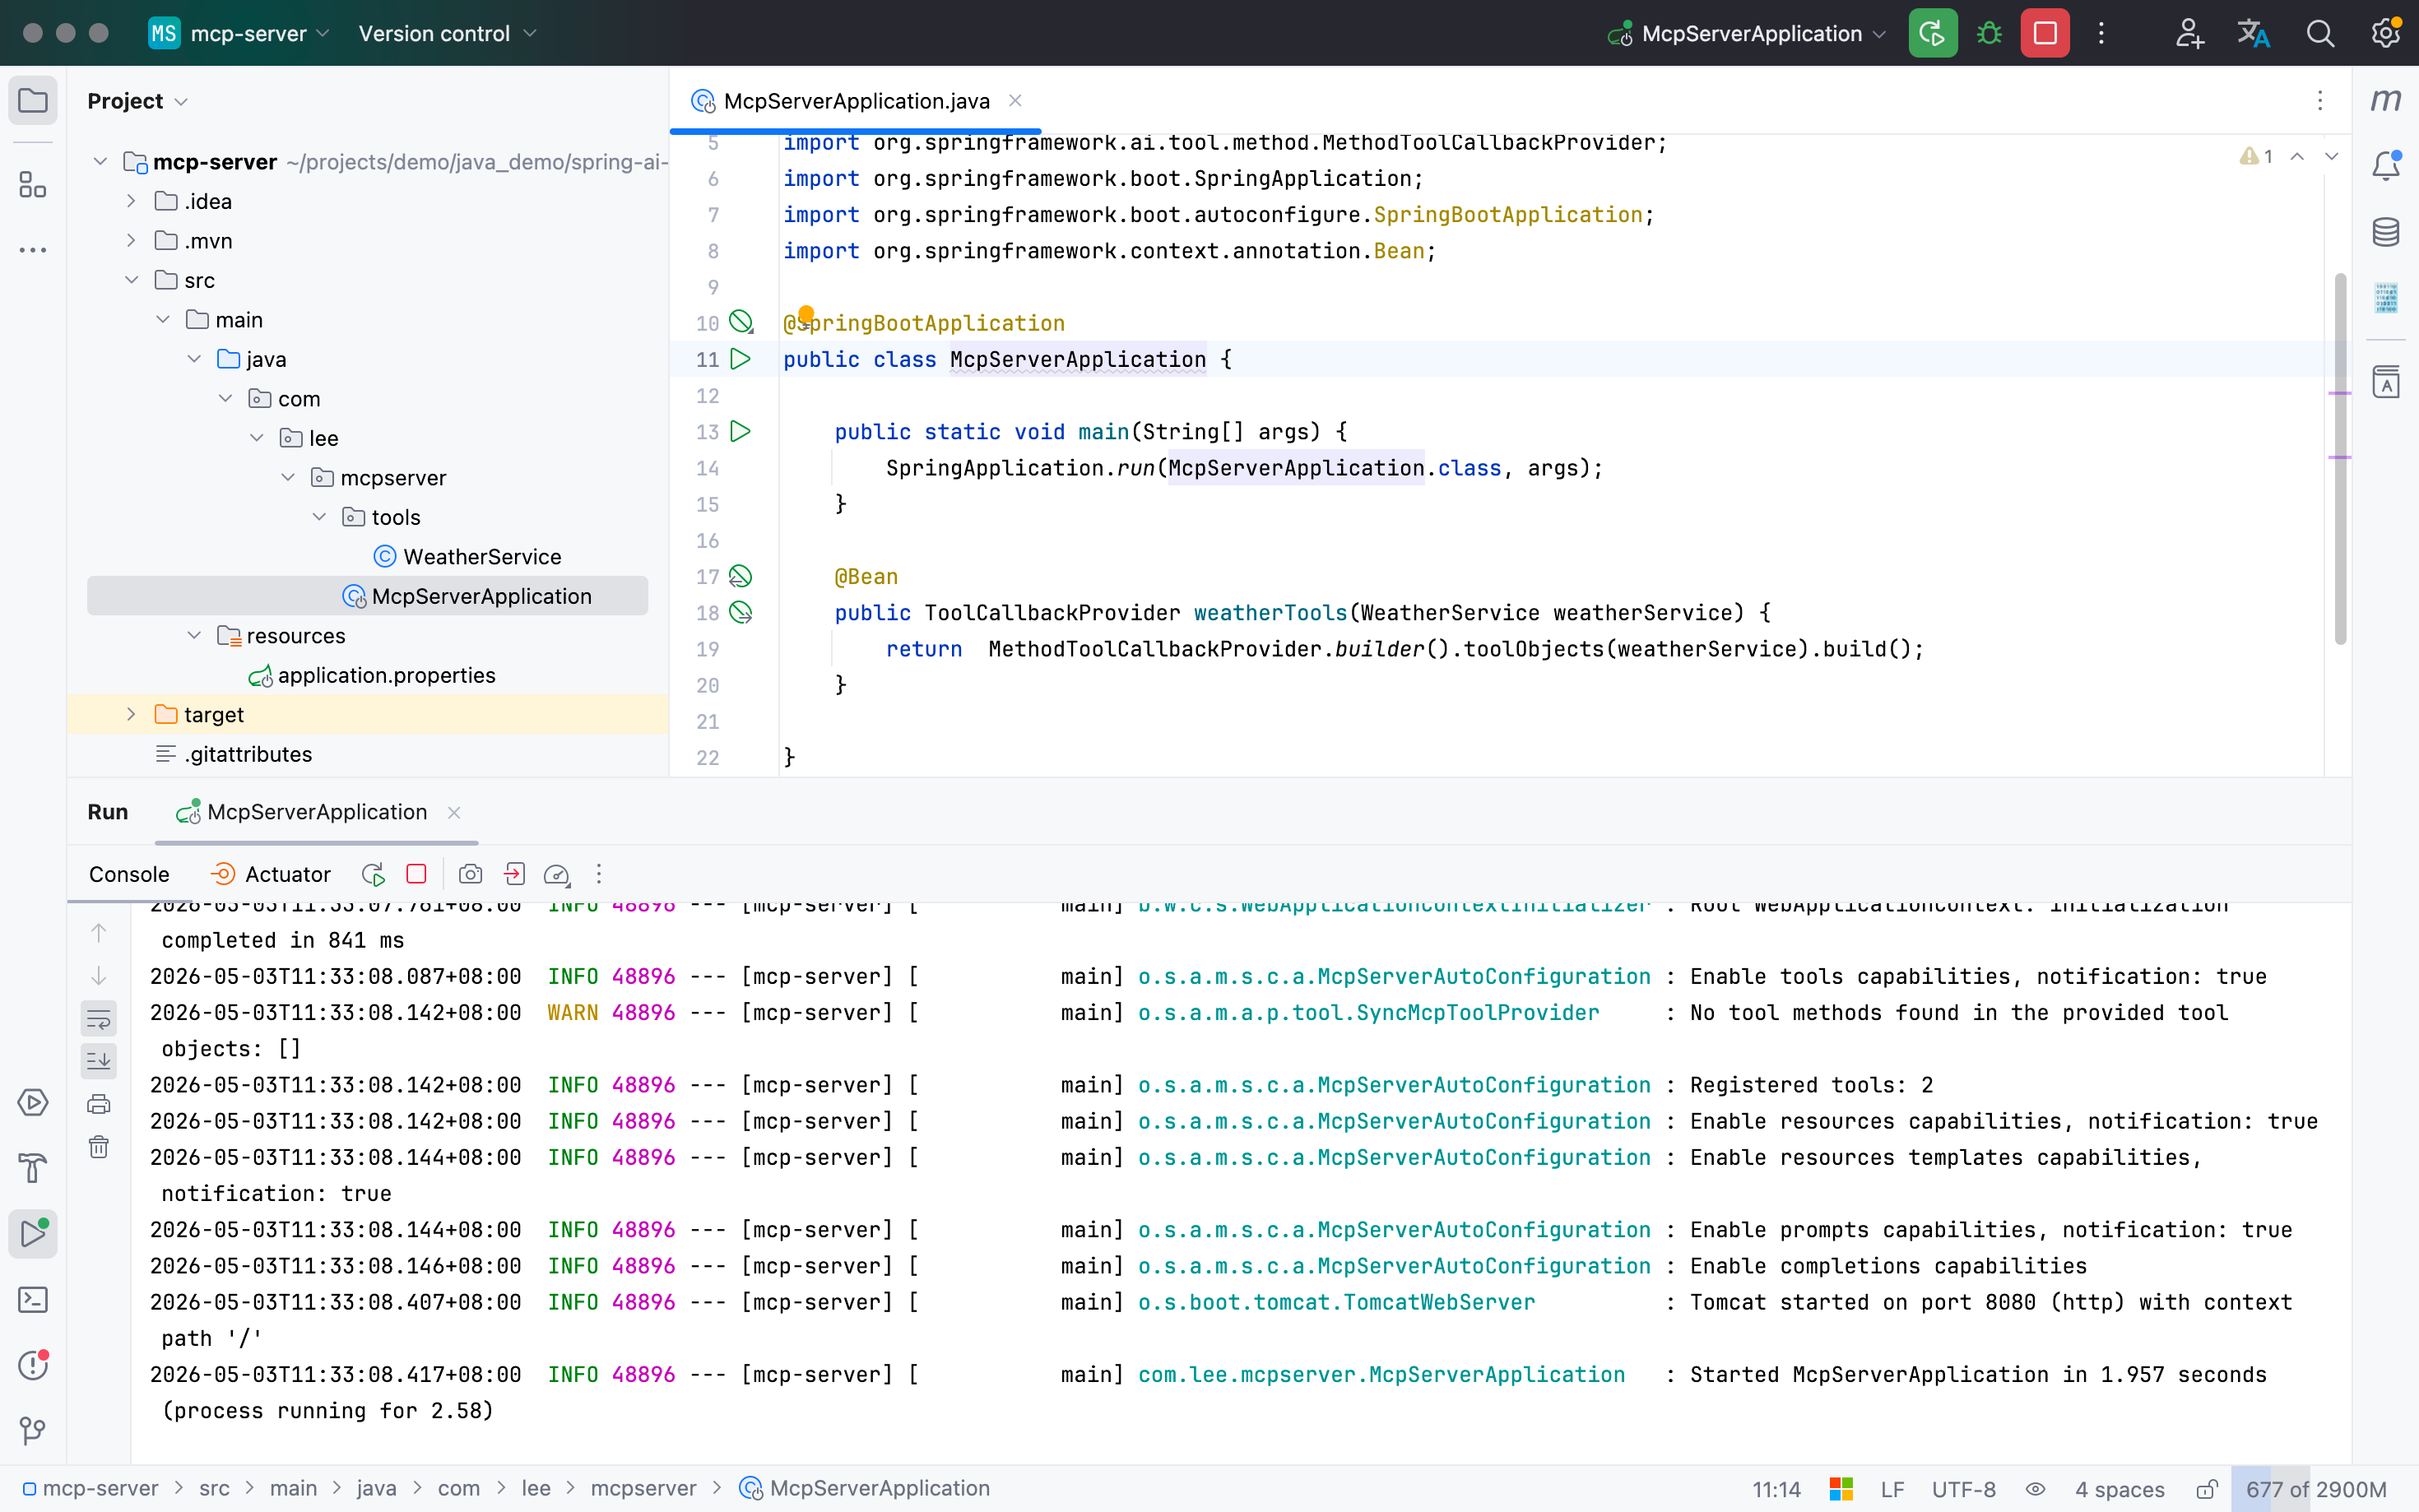Switch to the Console tab
Screen dimensions: 2419x1512
129,874
